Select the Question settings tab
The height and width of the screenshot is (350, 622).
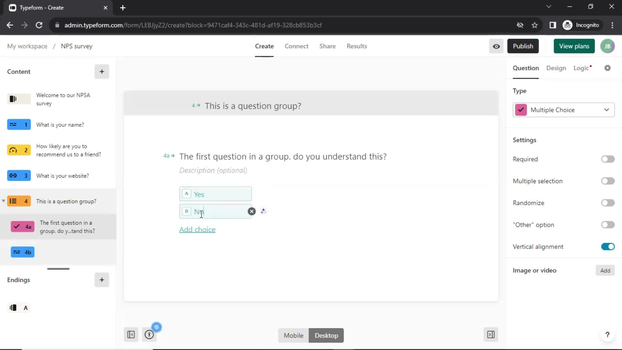[x=525, y=68]
